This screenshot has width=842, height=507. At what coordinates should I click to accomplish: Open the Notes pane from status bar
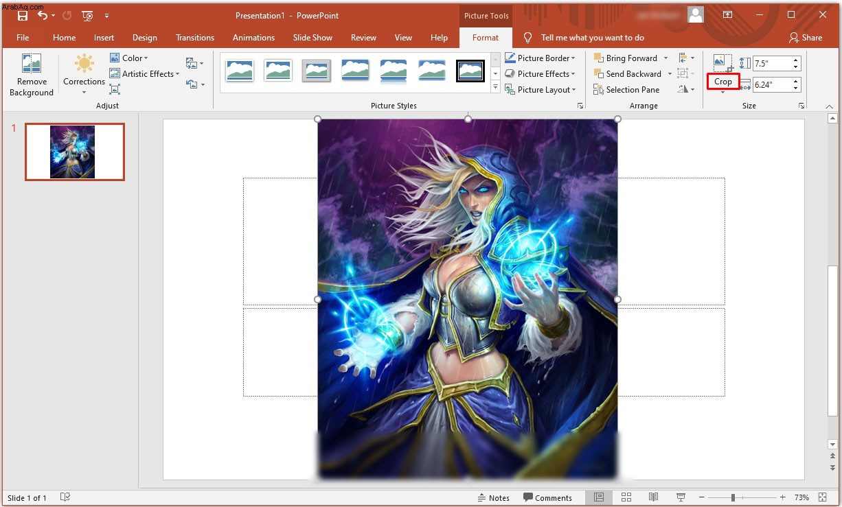pyautogui.click(x=493, y=498)
